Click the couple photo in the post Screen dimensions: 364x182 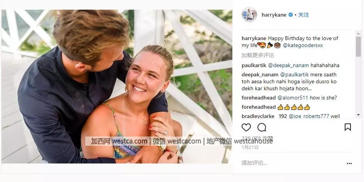point(117,86)
